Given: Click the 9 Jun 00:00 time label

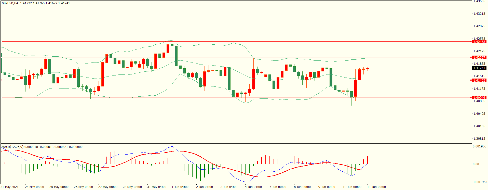Looking at the screenshot, I should pos(327,187).
